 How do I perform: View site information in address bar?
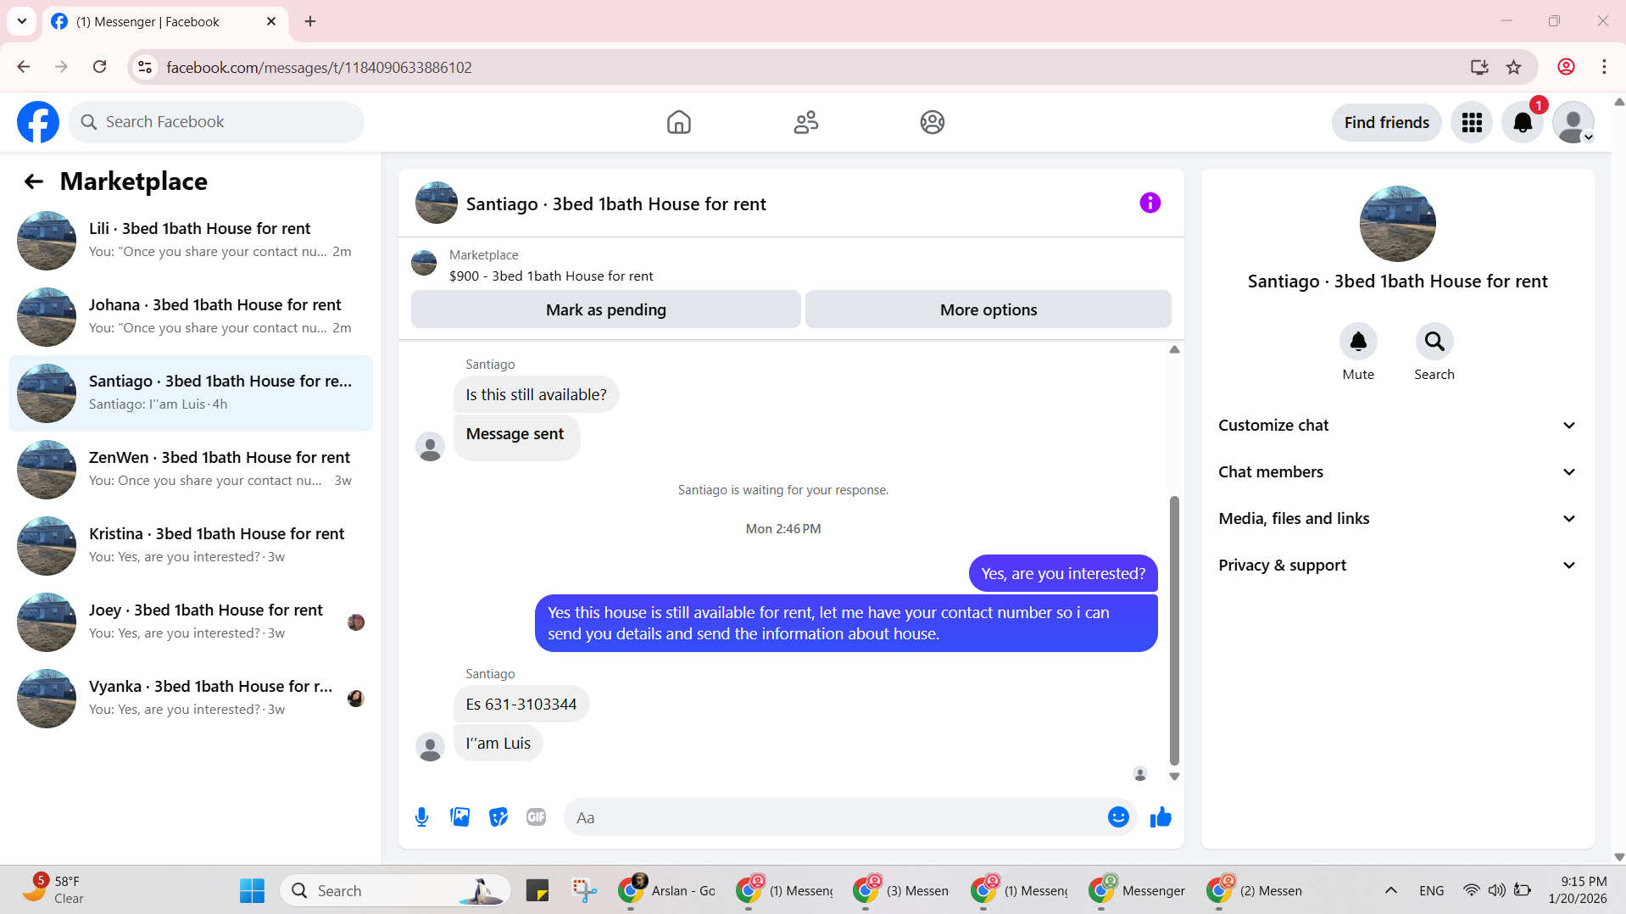pos(145,67)
